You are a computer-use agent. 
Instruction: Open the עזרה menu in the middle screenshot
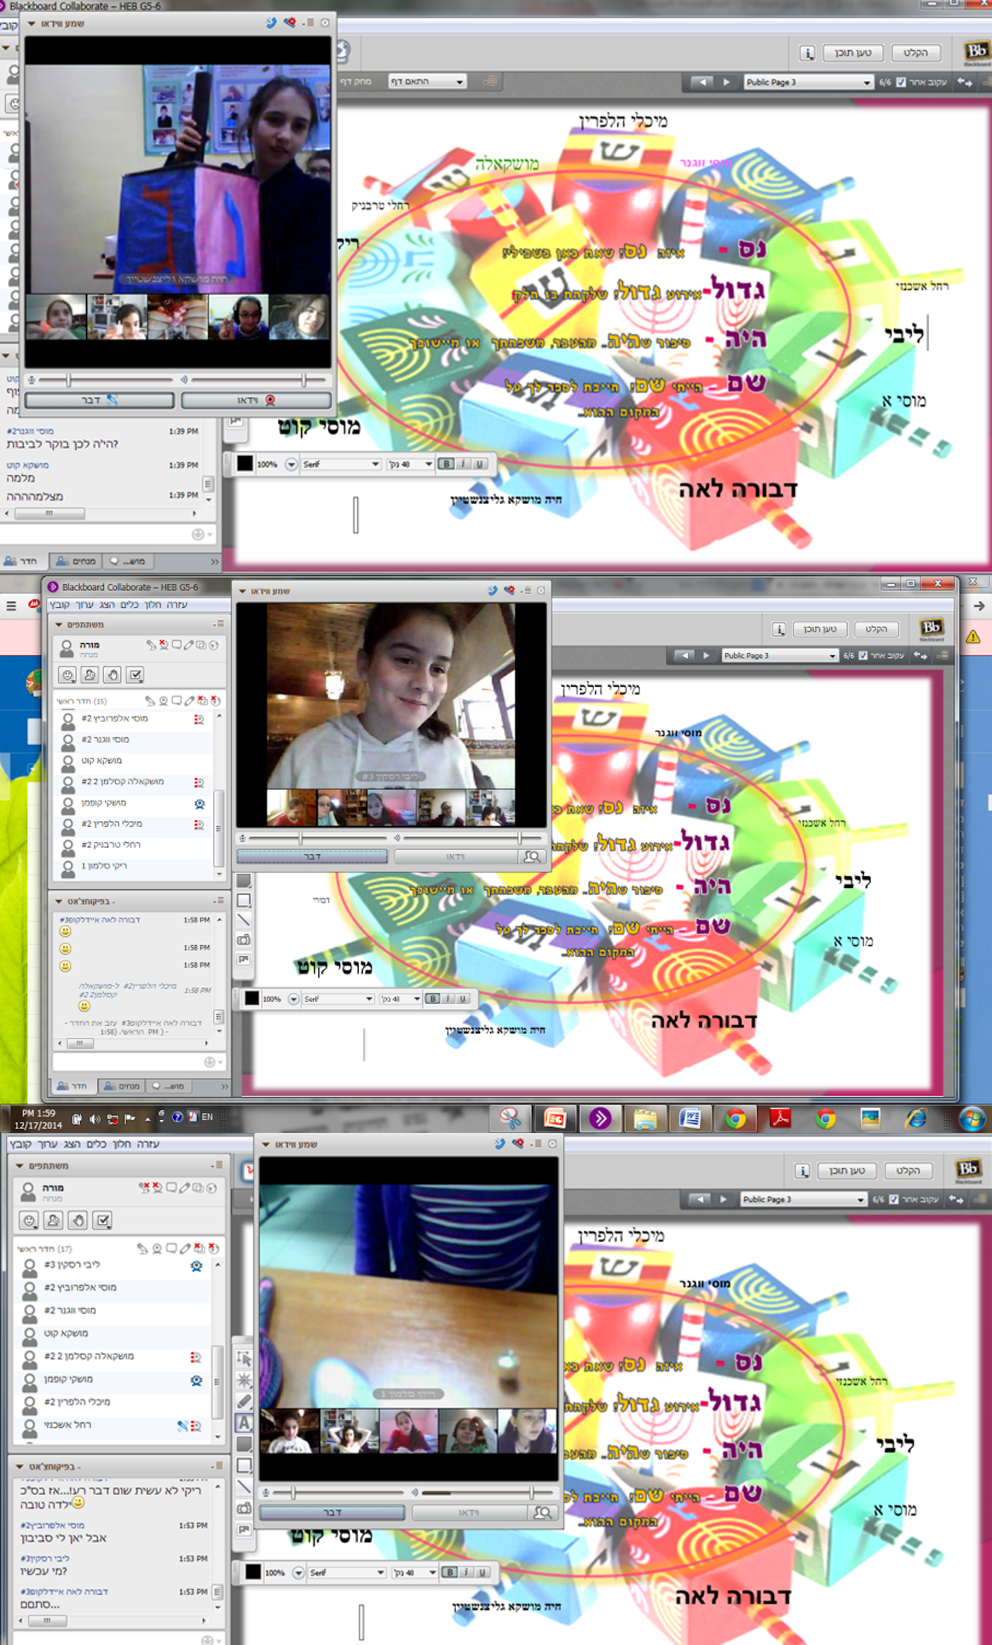[177, 604]
